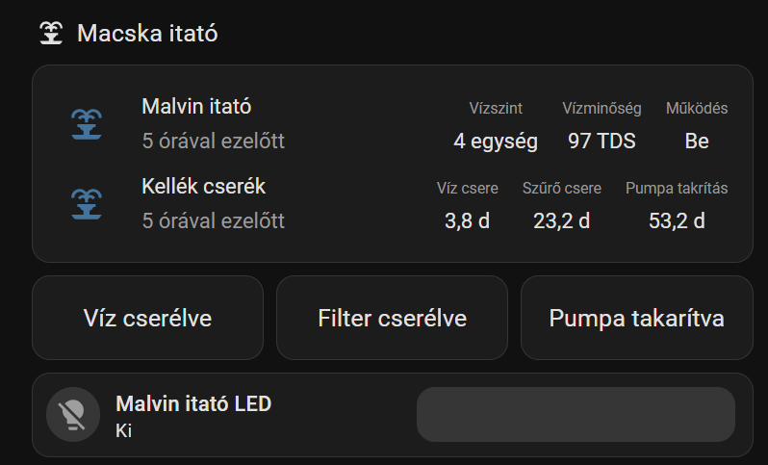
Task: Open the Pumpa takarítás 53,2 d value
Action: [677, 220]
